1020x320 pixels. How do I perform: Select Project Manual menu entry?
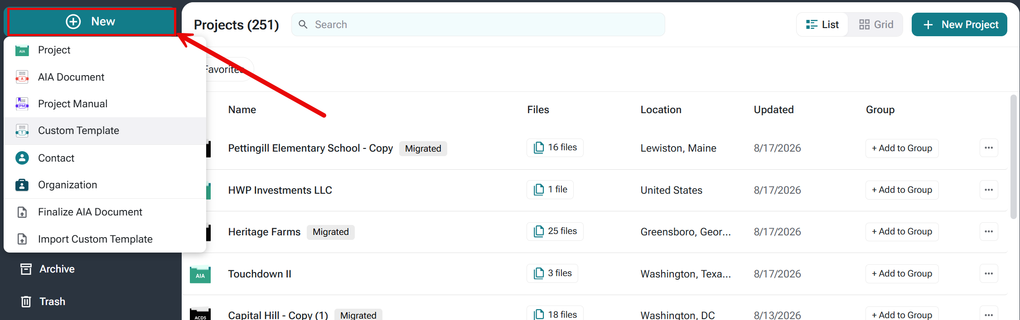coord(105,104)
